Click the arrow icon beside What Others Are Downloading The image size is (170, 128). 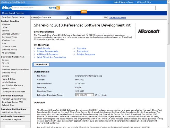point(35,57)
